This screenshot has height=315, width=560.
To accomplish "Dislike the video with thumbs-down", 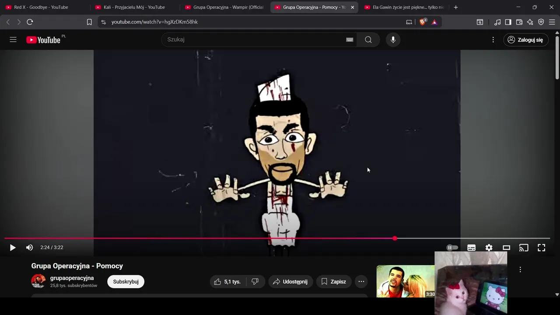I will coord(255,282).
